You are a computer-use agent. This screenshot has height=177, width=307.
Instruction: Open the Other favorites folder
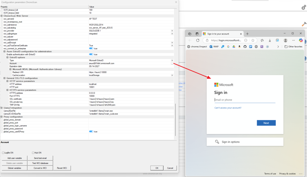coord(293,47)
